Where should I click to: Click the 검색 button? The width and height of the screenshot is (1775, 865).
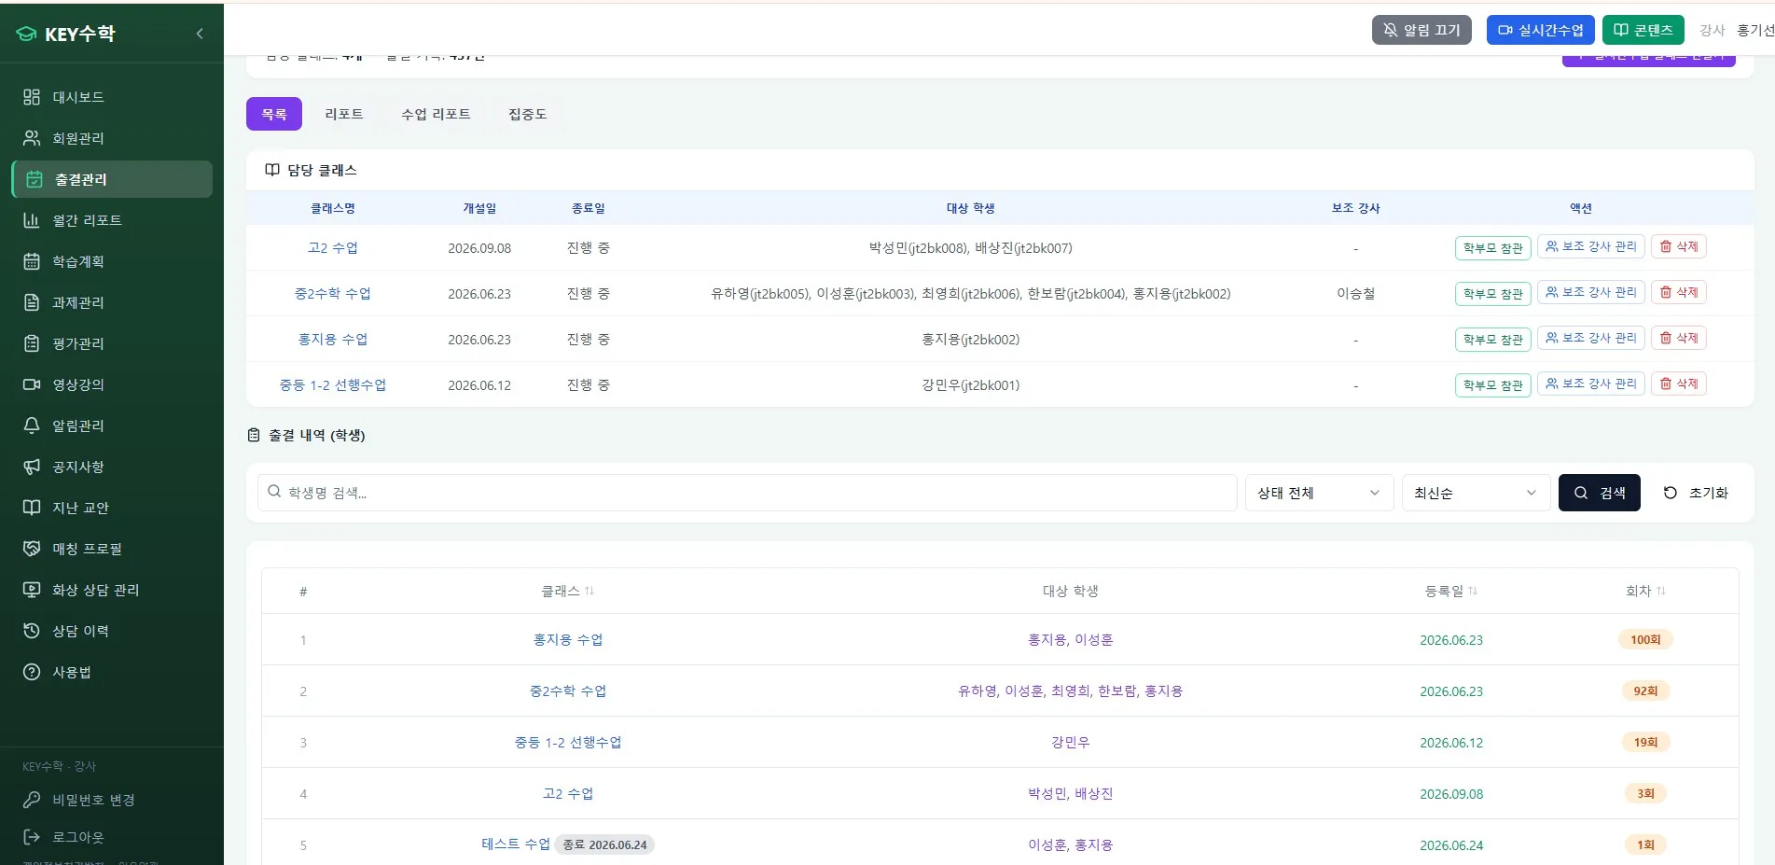point(1600,493)
